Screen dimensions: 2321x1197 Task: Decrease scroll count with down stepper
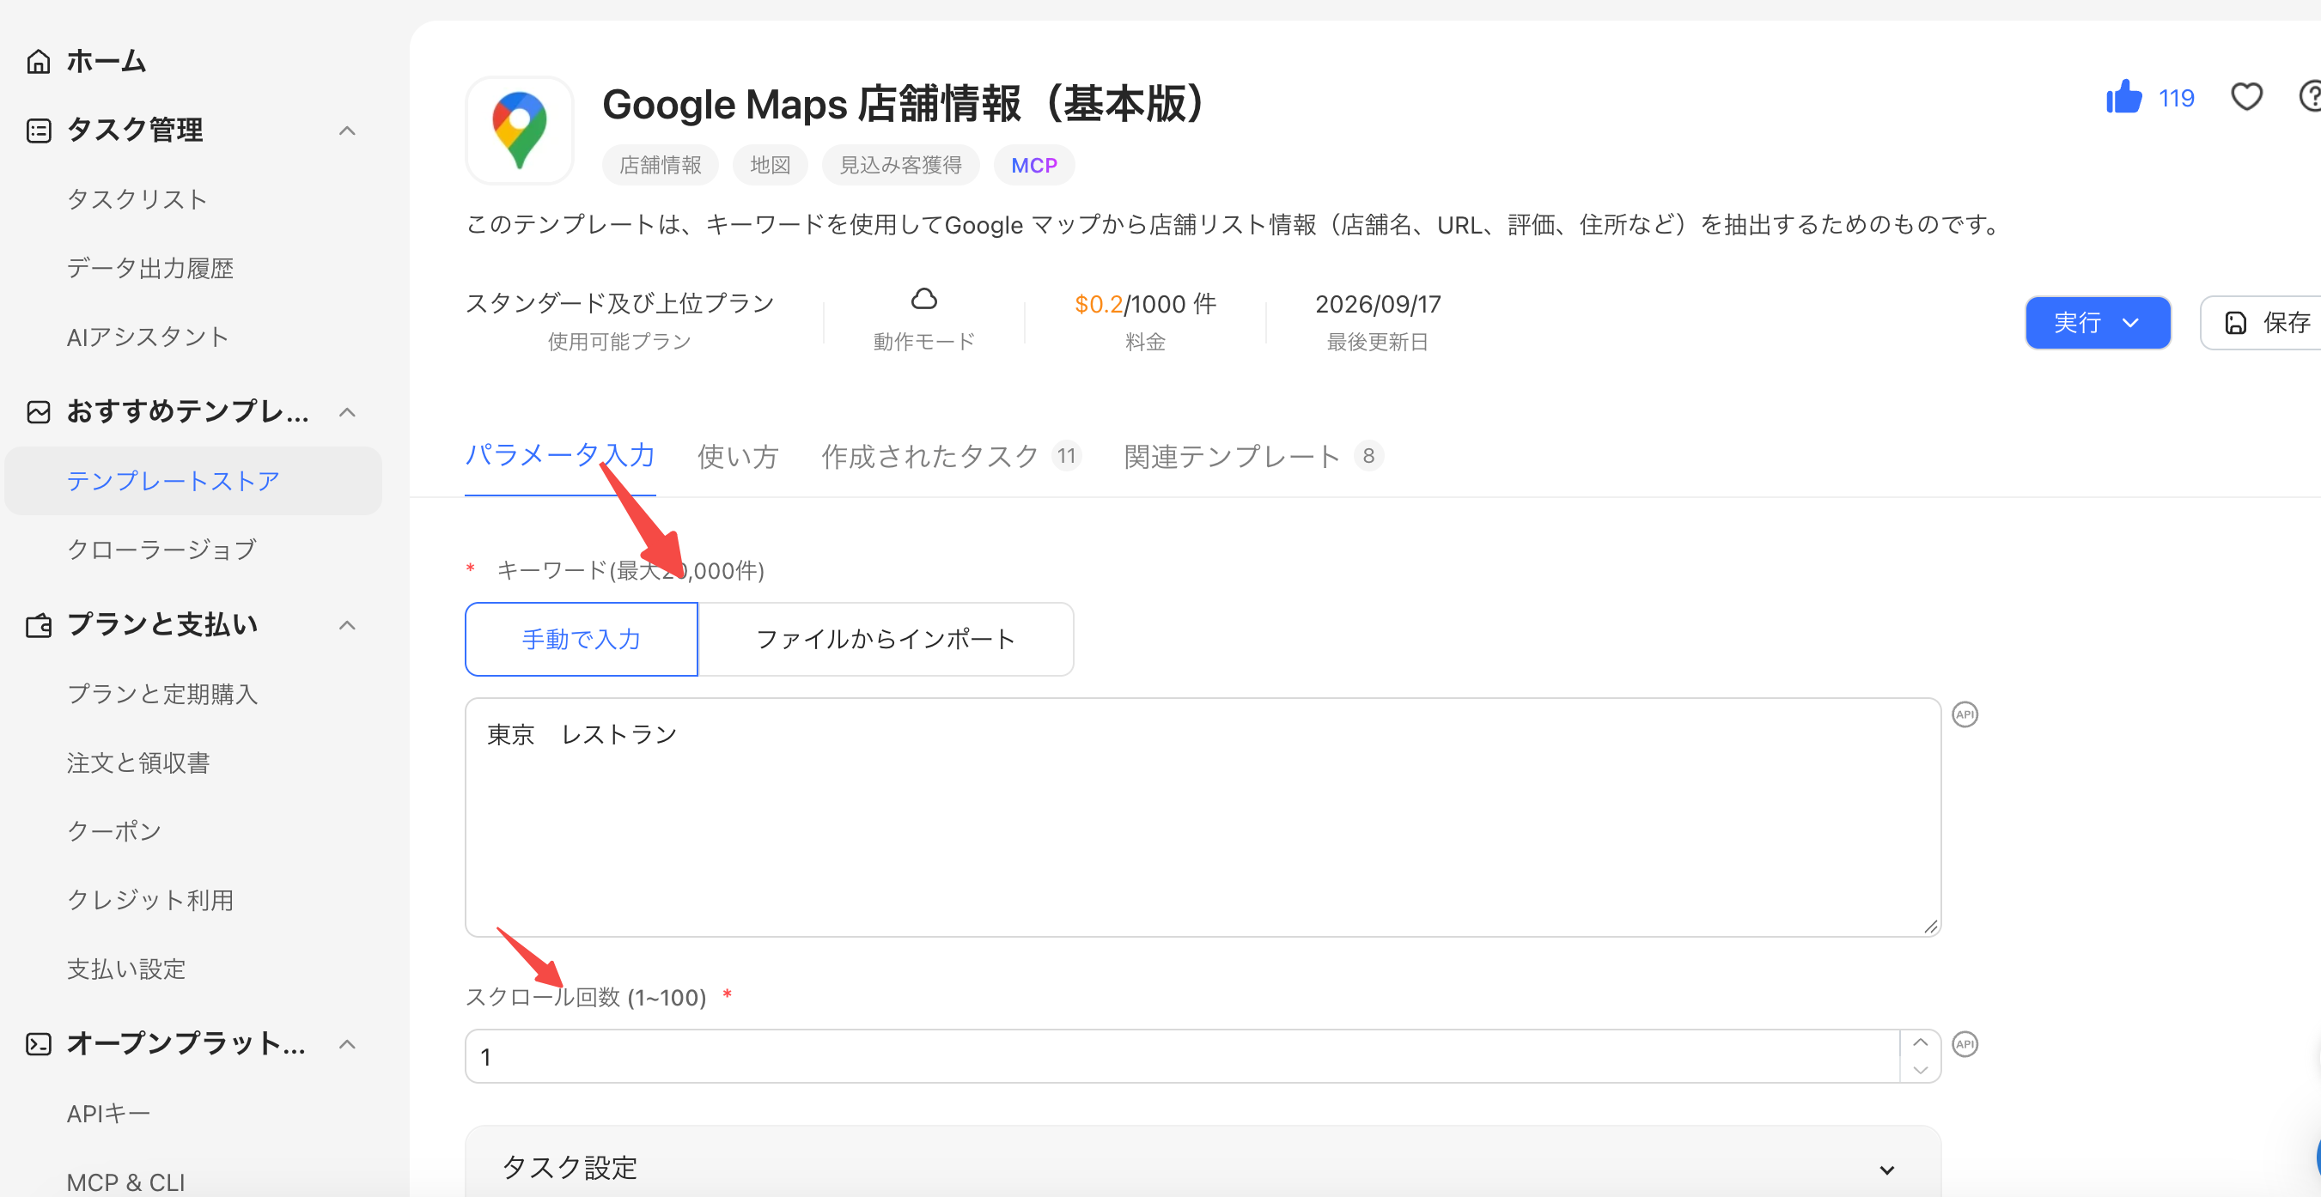coord(1920,1070)
